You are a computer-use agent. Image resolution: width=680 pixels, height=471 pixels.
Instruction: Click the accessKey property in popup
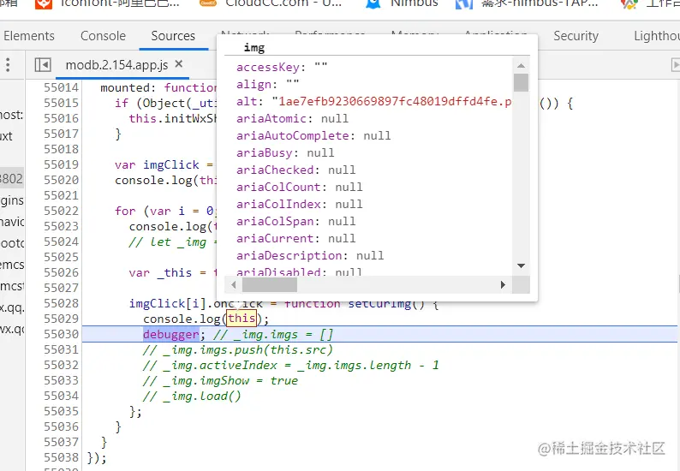[x=282, y=67]
